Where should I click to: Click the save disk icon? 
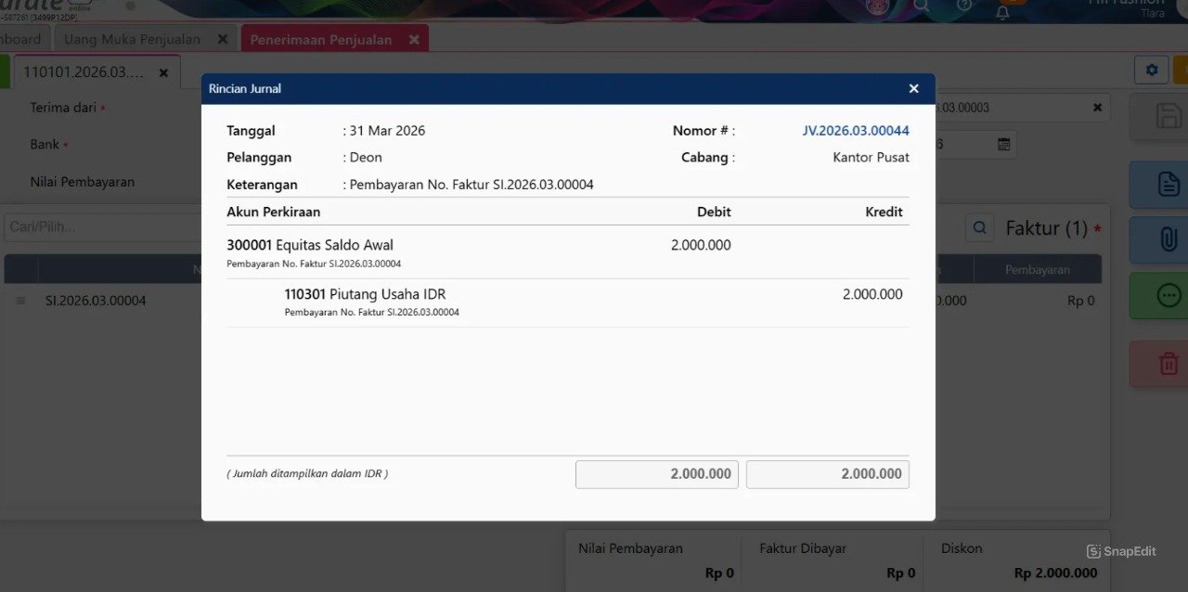pyautogui.click(x=1168, y=116)
